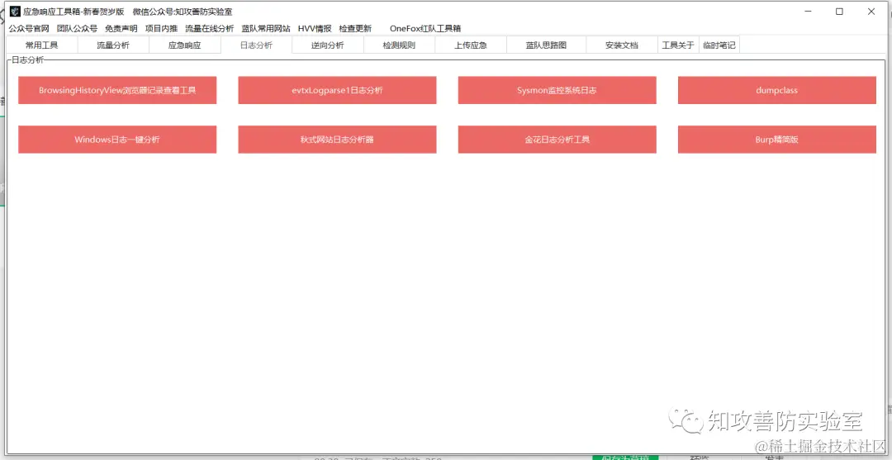The image size is (892, 460).
Task: Switch to the 临时笔记 tab
Action: pyautogui.click(x=719, y=45)
